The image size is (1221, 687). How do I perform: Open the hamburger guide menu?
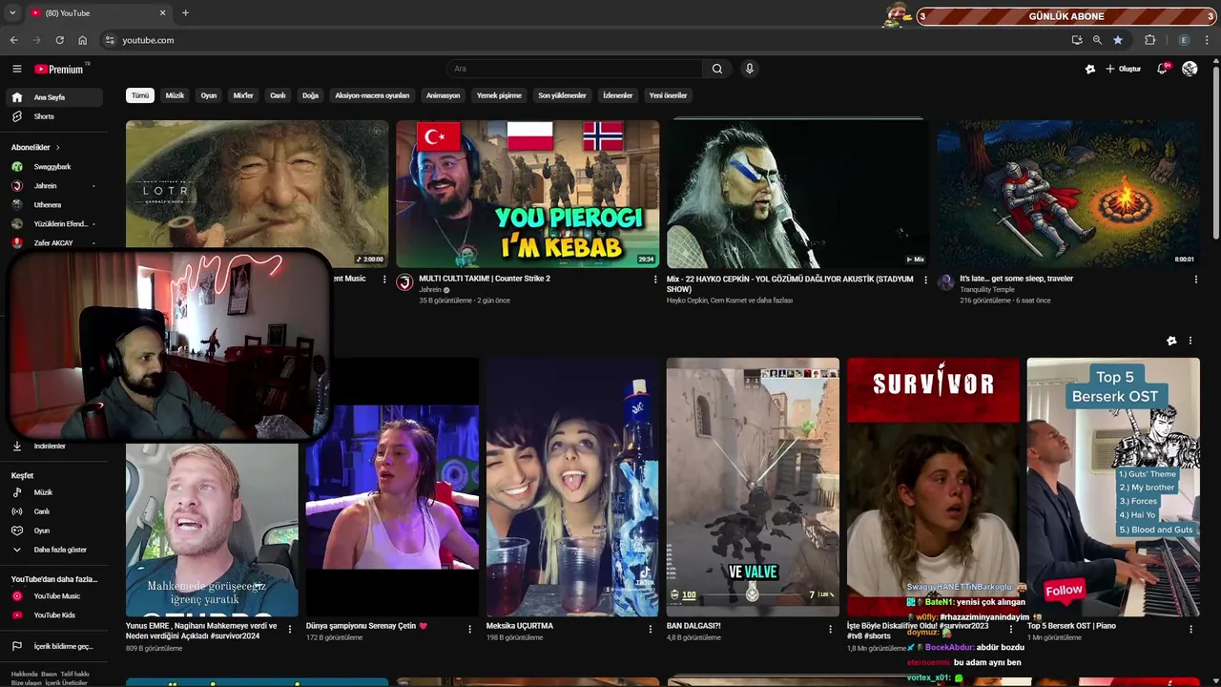16,69
